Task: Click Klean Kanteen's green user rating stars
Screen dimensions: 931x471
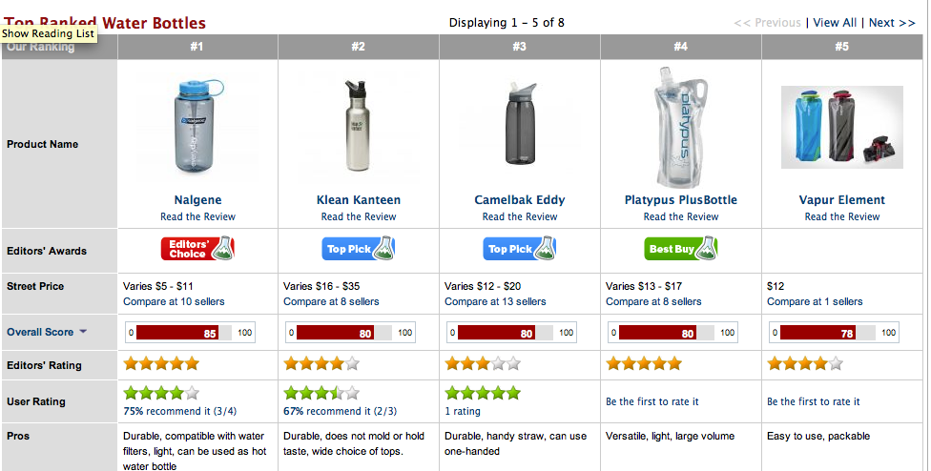Action: [321, 393]
